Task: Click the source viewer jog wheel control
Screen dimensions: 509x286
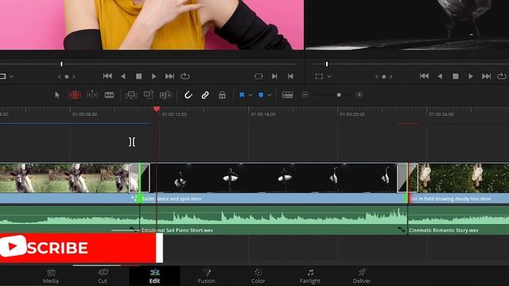Action: (67, 77)
